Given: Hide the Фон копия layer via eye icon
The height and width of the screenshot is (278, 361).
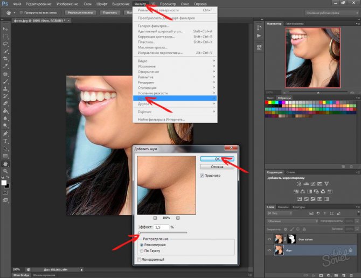Looking at the screenshot, I should coord(269,239).
